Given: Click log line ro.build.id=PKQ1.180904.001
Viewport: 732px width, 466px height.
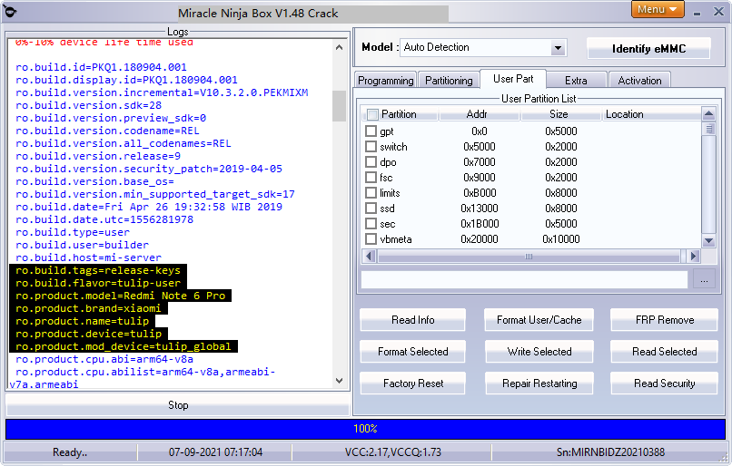Looking at the screenshot, I should click(101, 67).
